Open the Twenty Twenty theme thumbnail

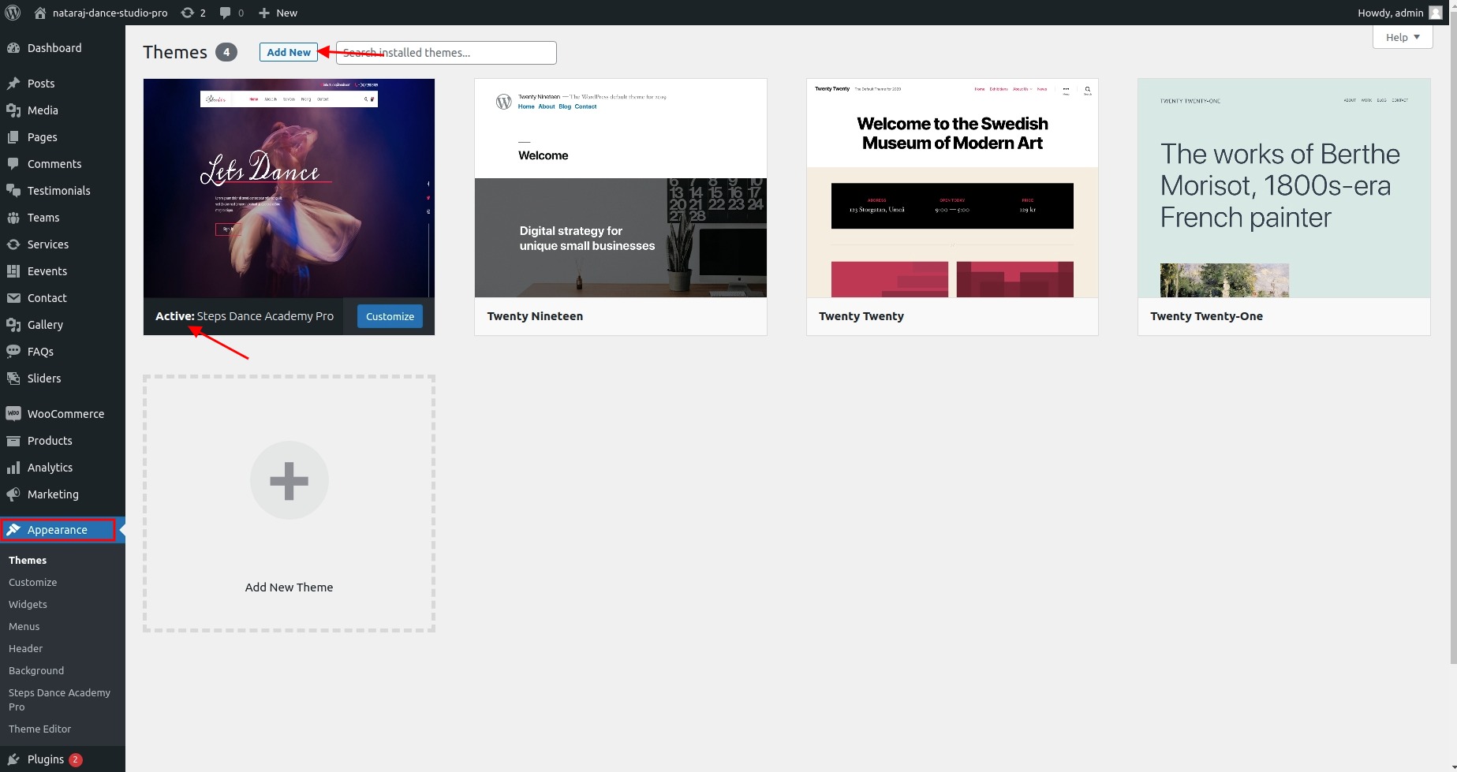[952, 188]
